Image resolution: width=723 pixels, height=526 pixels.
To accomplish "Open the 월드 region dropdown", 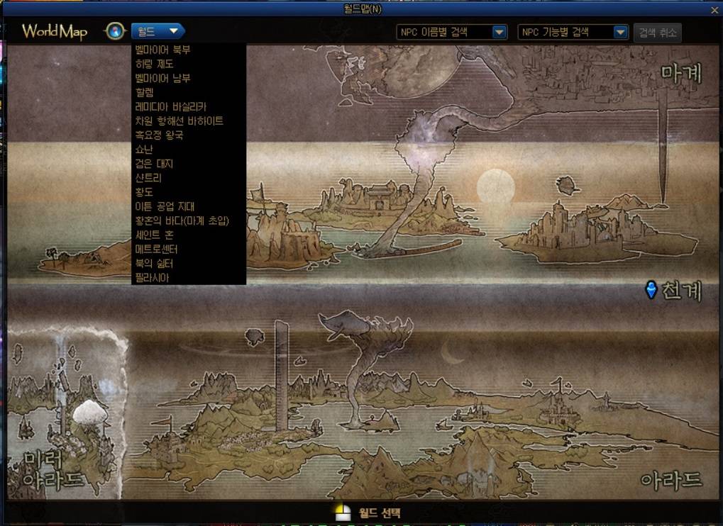I will pos(158,31).
